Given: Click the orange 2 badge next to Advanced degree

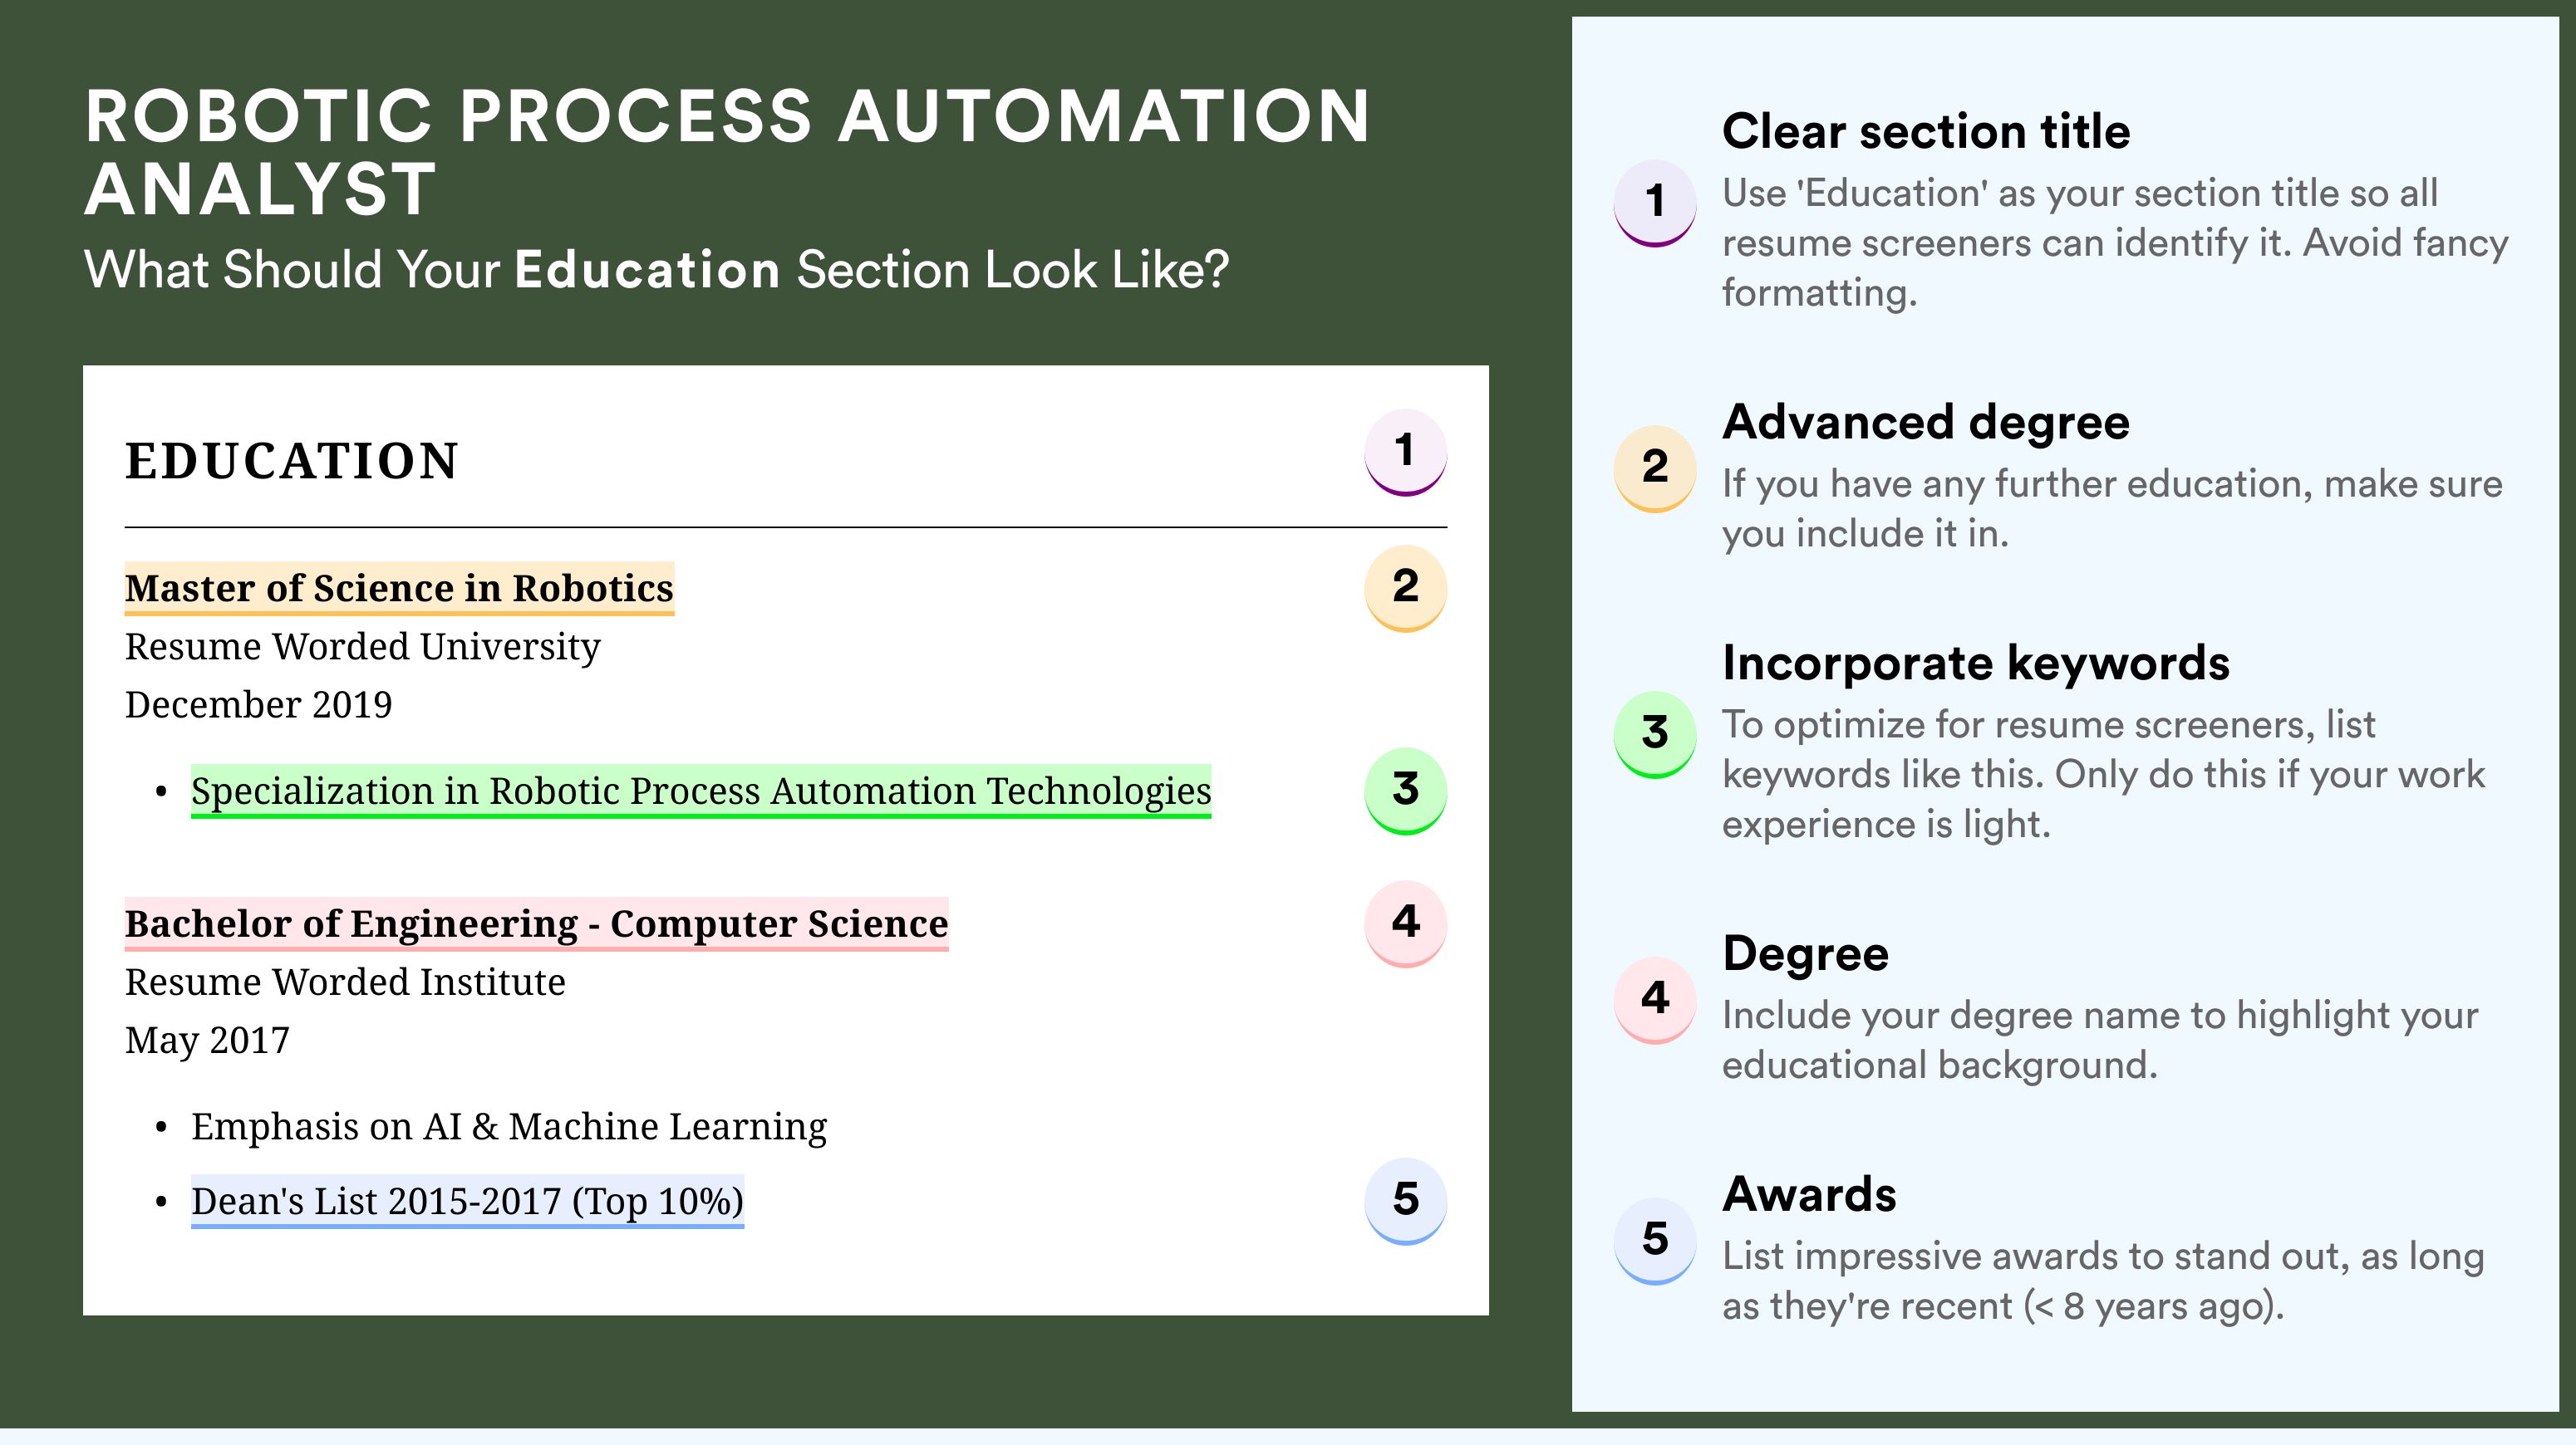Looking at the screenshot, I should click(1655, 468).
